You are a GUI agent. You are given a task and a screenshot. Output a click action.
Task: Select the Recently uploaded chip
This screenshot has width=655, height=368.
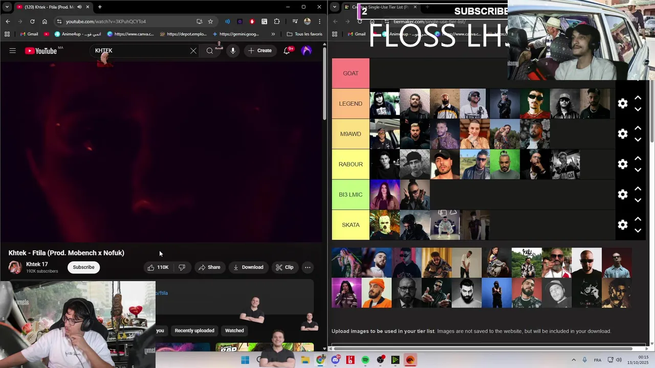click(194, 331)
